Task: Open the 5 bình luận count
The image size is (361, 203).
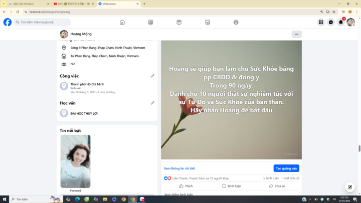Action: point(271,178)
